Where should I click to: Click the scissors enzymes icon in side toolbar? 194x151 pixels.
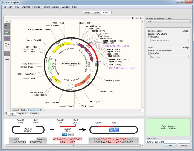(x=6, y=26)
